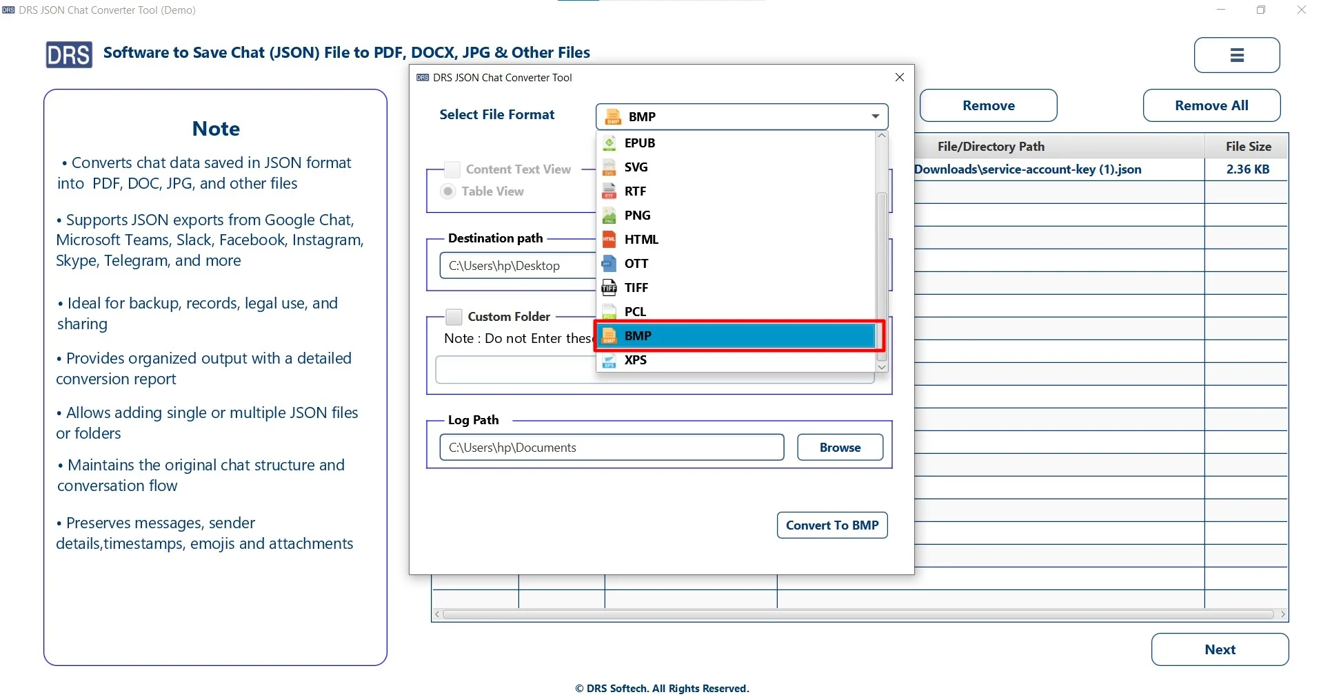The height and width of the screenshot is (699, 1321).
Task: Click the format list scrollbar thumb
Action: pos(882,277)
